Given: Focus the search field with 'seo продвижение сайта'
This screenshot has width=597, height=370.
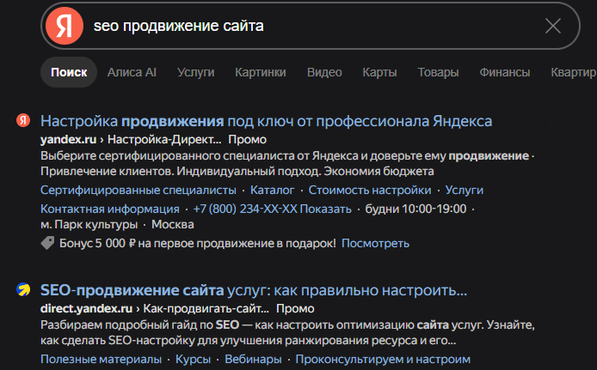Looking at the screenshot, I should click(312, 26).
